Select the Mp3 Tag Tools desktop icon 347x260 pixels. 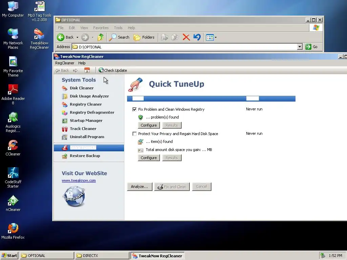39,11
